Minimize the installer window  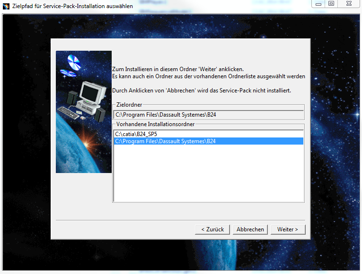[318, 4]
